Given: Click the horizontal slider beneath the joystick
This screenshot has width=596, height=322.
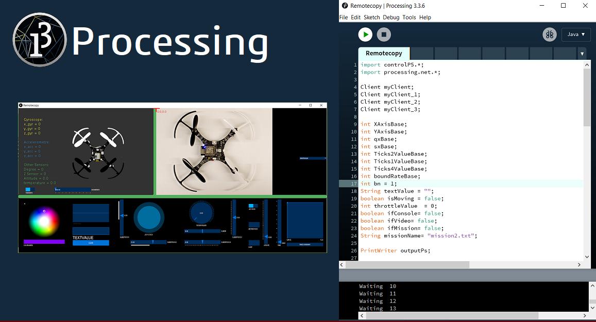Looking at the screenshot, I should point(149,242).
